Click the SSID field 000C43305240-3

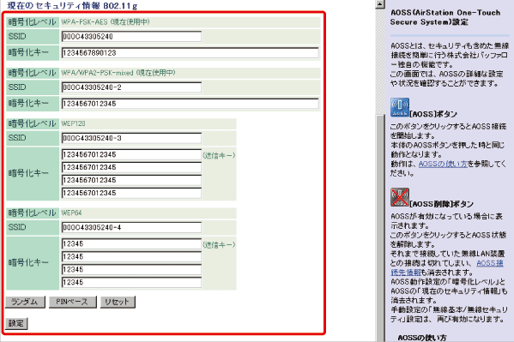coord(131,138)
